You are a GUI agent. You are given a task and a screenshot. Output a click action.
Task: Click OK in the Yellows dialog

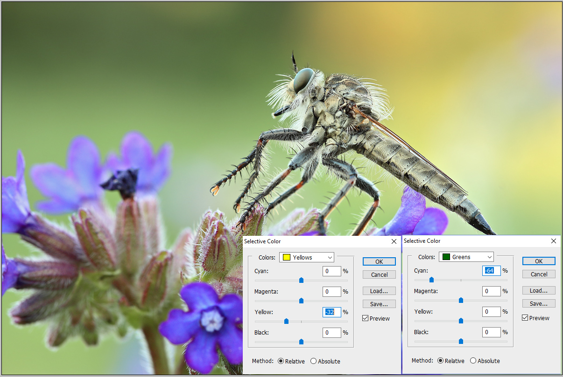(x=379, y=261)
